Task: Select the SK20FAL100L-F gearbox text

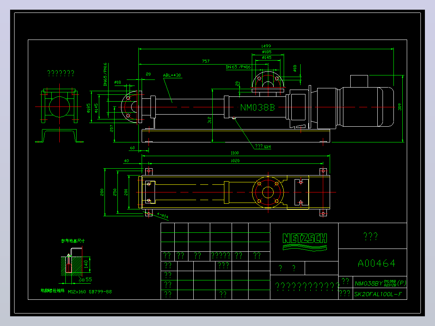Action: 378,294
